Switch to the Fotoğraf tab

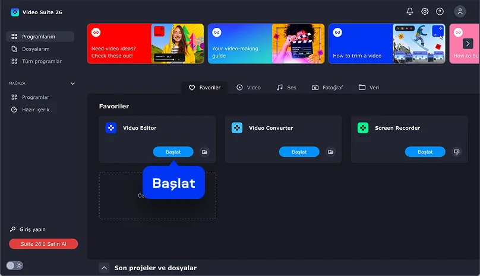(x=327, y=88)
